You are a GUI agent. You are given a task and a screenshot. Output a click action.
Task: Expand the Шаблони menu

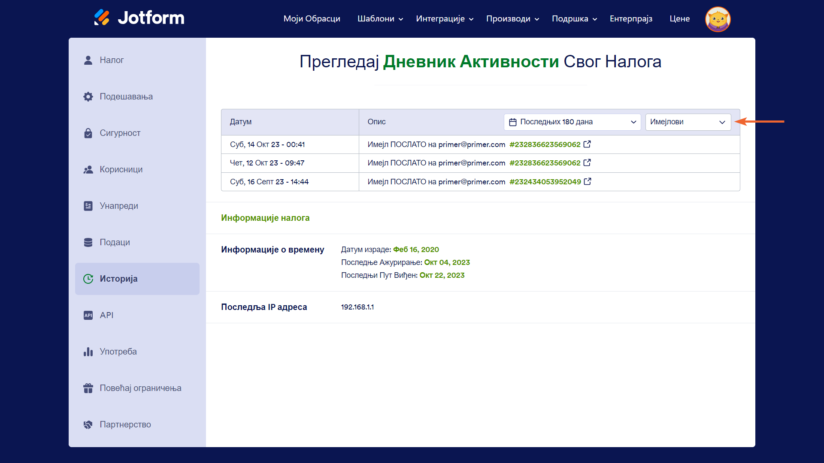(380, 19)
